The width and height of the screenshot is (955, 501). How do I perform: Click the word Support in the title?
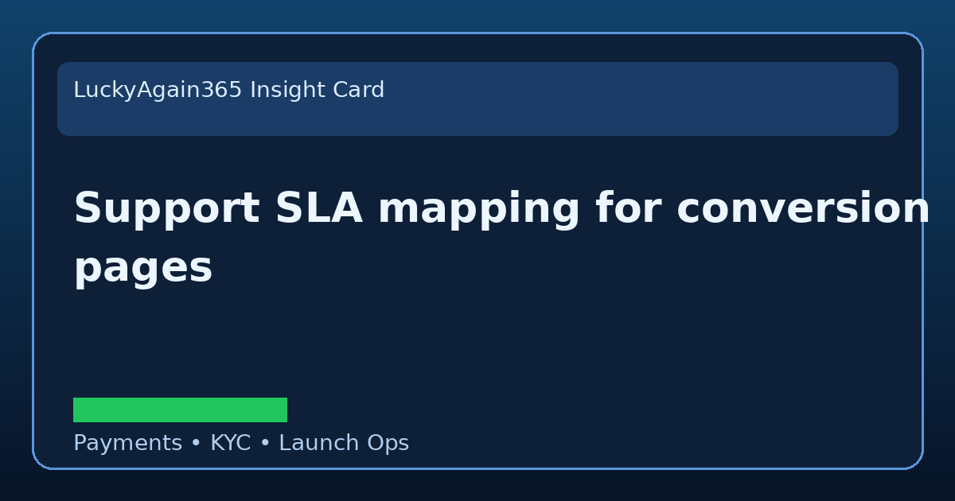(x=163, y=208)
